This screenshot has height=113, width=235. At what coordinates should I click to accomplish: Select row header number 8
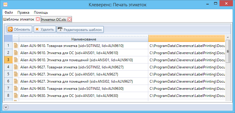8,96
